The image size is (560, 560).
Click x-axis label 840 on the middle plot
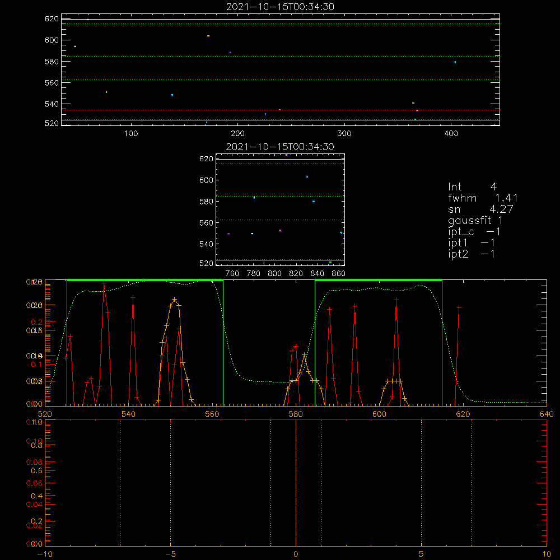tap(317, 274)
